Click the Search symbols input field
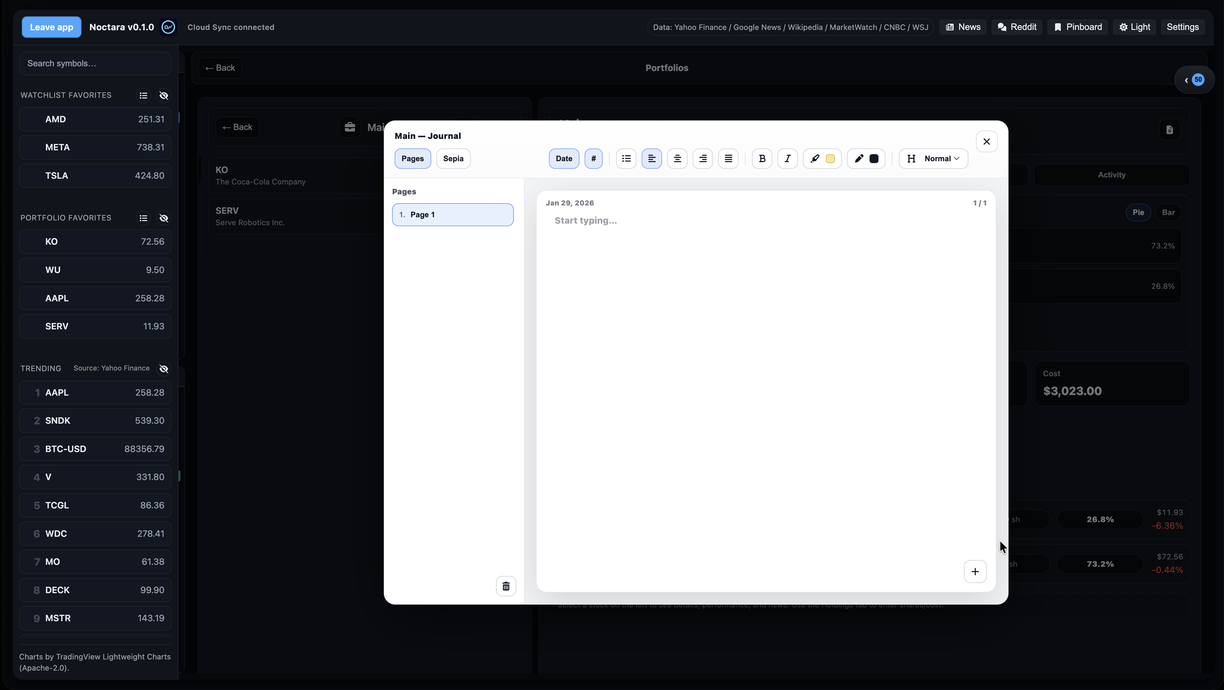Viewport: 1224px width, 690px height. pos(95,63)
